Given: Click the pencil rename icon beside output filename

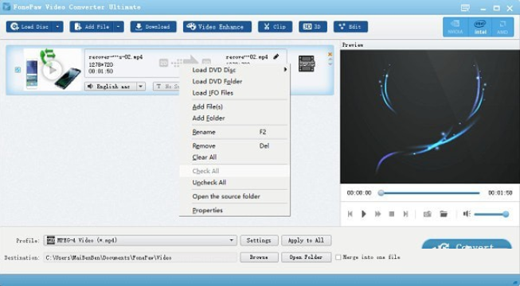Looking at the screenshot, I should point(276,56).
